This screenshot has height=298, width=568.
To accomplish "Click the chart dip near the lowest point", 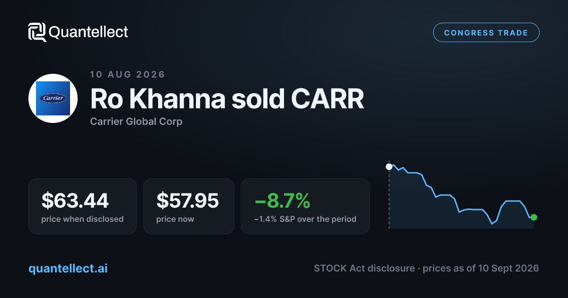I will click(x=492, y=223).
